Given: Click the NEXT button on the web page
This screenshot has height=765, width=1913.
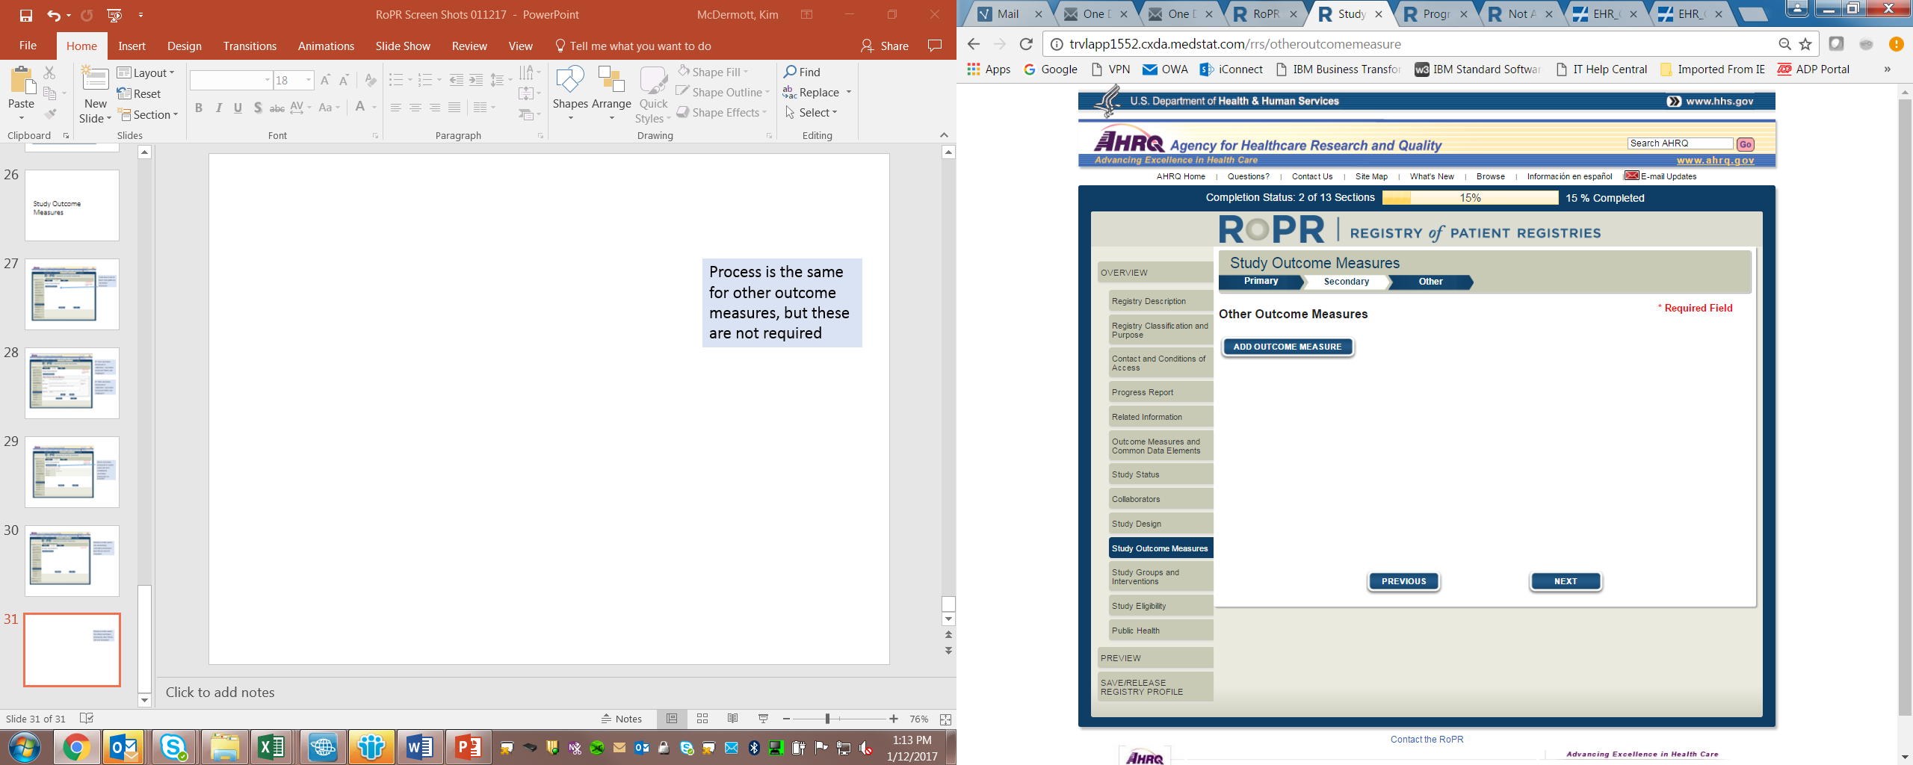Looking at the screenshot, I should [x=1566, y=581].
